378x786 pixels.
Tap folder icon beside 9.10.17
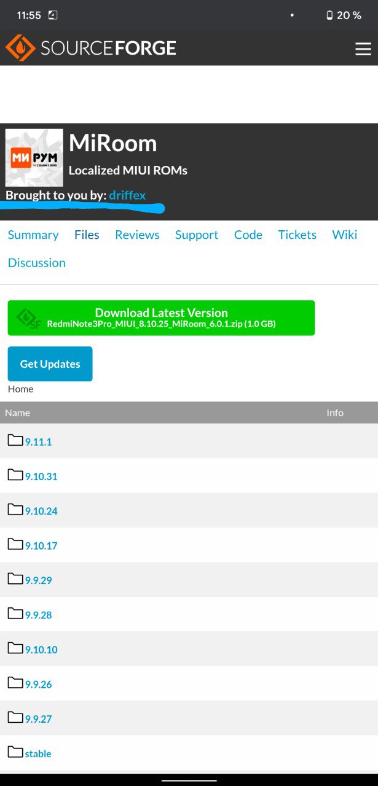coord(15,544)
